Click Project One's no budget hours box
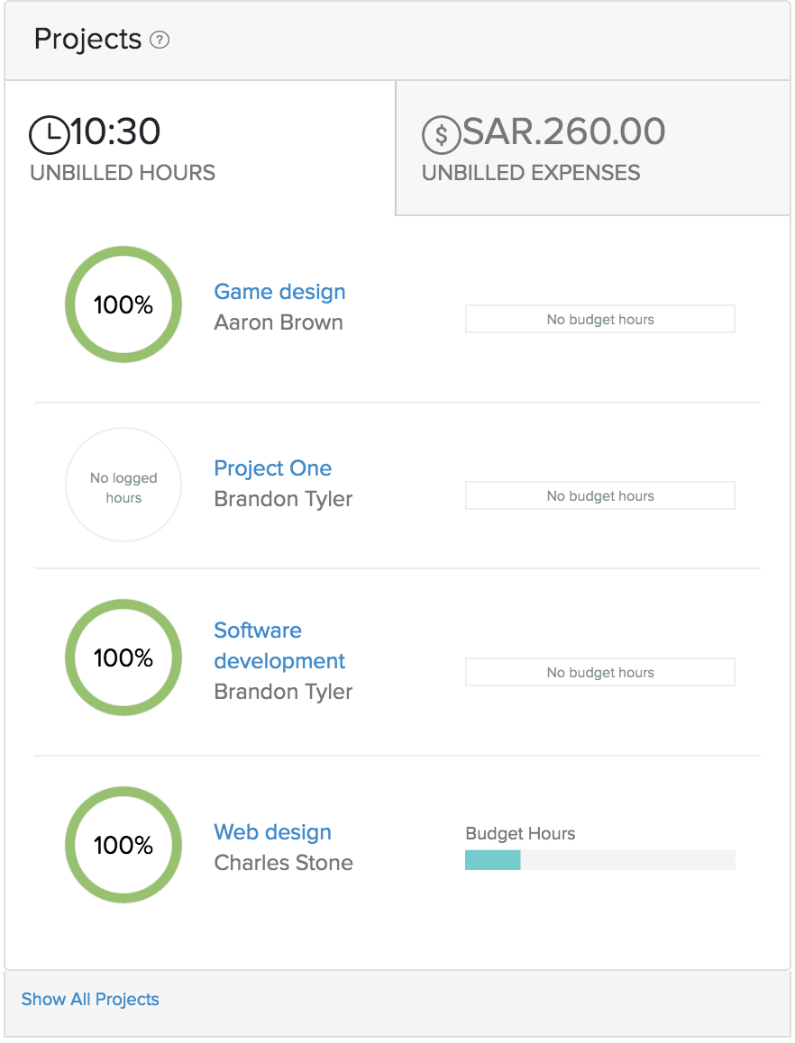The height and width of the screenshot is (1043, 795). pyautogui.click(x=599, y=496)
